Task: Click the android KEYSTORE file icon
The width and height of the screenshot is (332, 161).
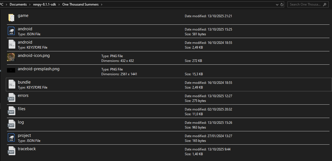Action: (11, 44)
